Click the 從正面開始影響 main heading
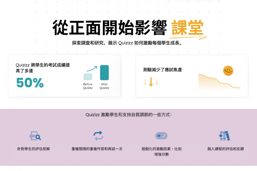257x171 pixels. pyautogui.click(x=110, y=28)
